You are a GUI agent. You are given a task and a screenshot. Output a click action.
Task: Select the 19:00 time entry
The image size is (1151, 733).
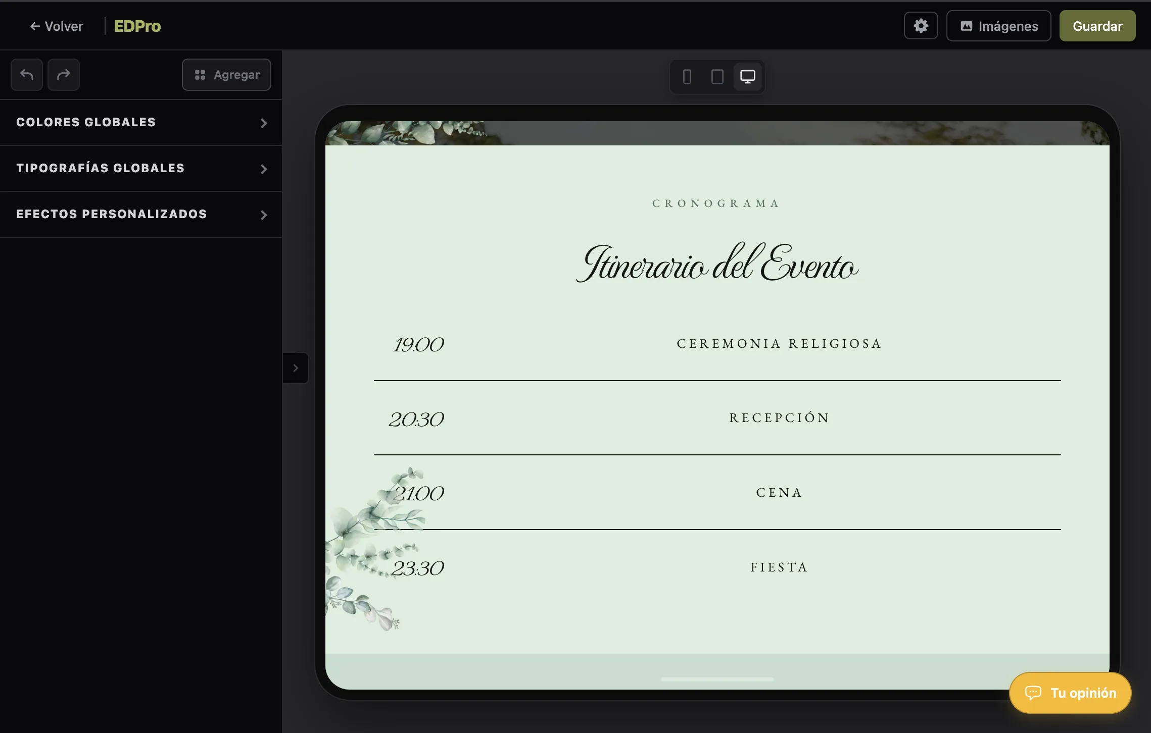point(418,345)
